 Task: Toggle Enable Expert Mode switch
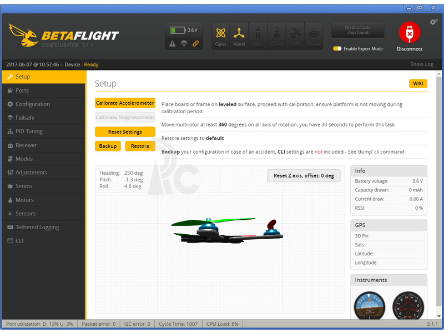337,49
